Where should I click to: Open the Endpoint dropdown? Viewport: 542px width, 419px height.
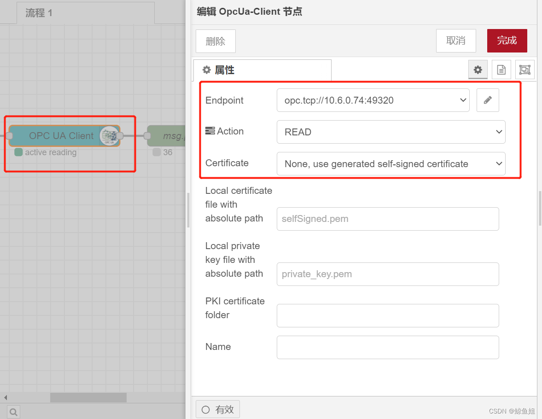(x=373, y=100)
